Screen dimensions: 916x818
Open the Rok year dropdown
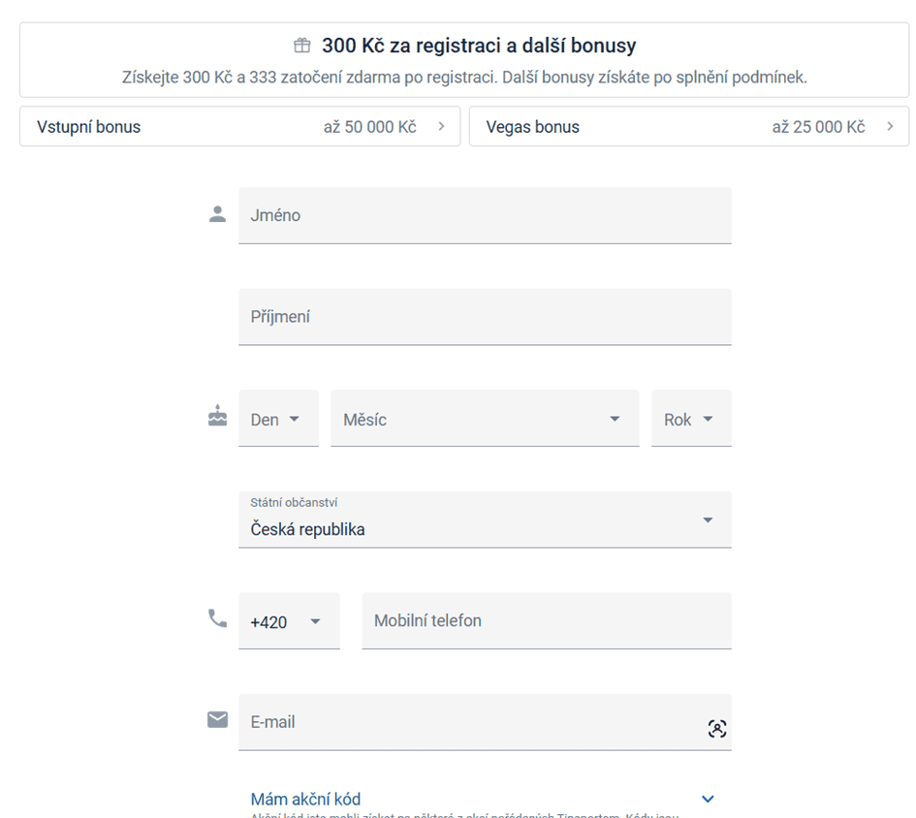tap(691, 419)
